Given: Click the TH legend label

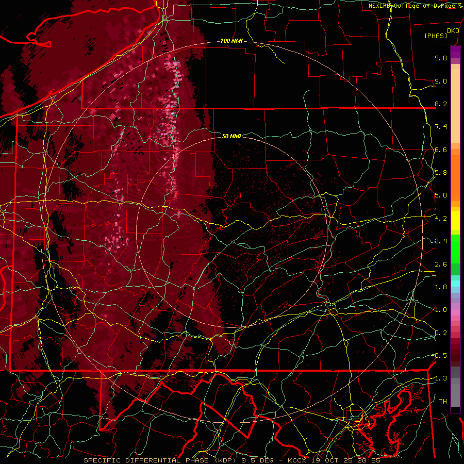Looking at the screenshot, I should (x=443, y=402).
